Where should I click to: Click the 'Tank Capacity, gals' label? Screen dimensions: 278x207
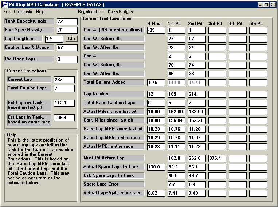coord(29,21)
